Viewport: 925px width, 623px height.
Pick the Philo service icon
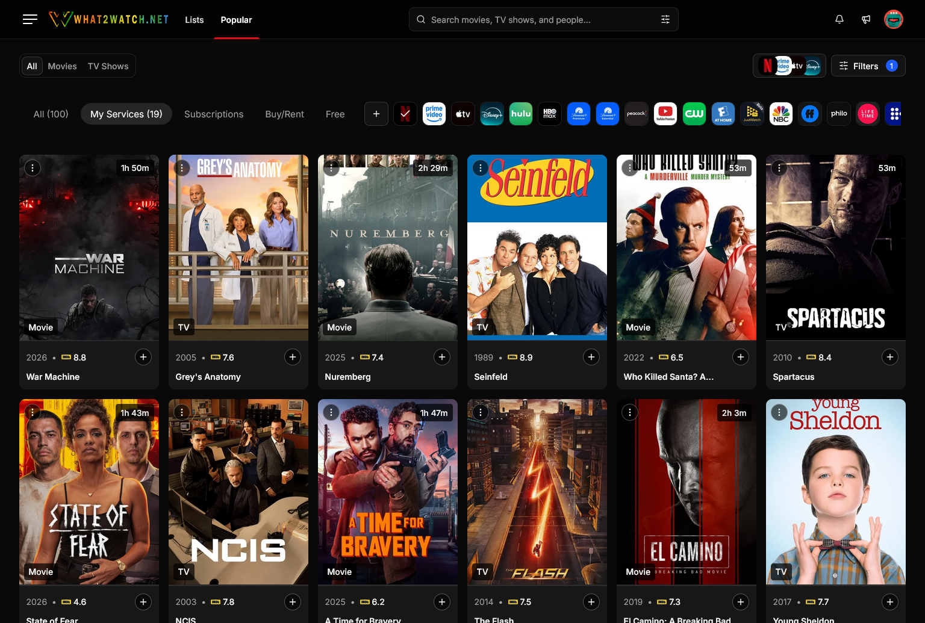tap(838, 114)
